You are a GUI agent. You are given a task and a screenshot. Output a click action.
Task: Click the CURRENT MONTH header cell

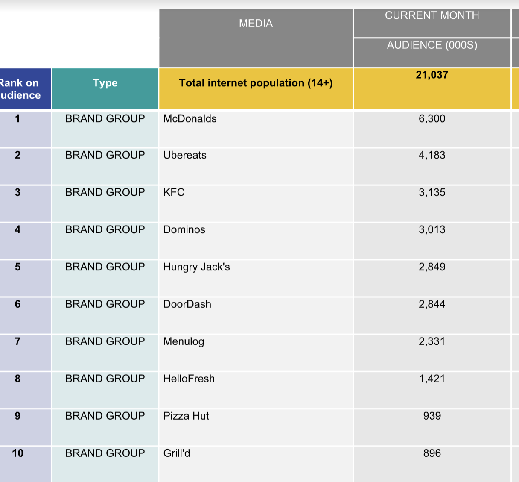pos(432,23)
